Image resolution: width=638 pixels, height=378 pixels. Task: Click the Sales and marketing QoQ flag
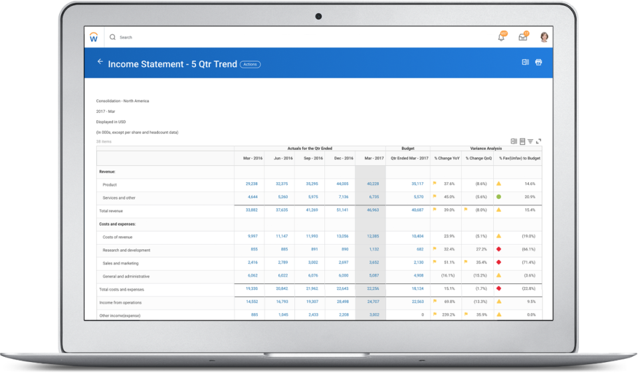coord(466,262)
